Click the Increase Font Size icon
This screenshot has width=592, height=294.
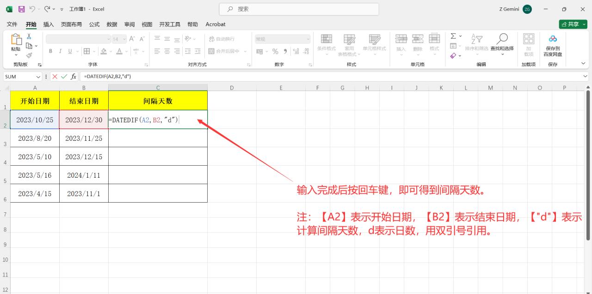[132, 39]
